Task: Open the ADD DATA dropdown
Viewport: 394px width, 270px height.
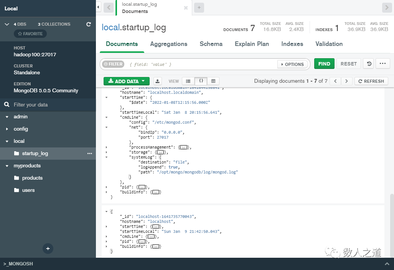Action: [x=126, y=81]
